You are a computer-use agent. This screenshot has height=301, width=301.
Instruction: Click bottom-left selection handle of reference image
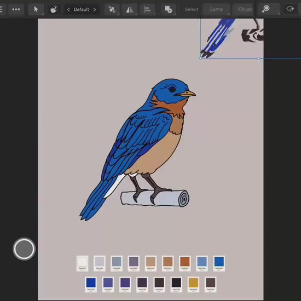click(x=200, y=59)
